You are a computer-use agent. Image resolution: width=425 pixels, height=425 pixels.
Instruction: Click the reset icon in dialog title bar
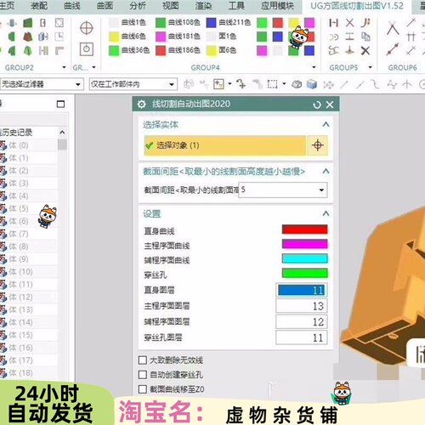coord(317,105)
